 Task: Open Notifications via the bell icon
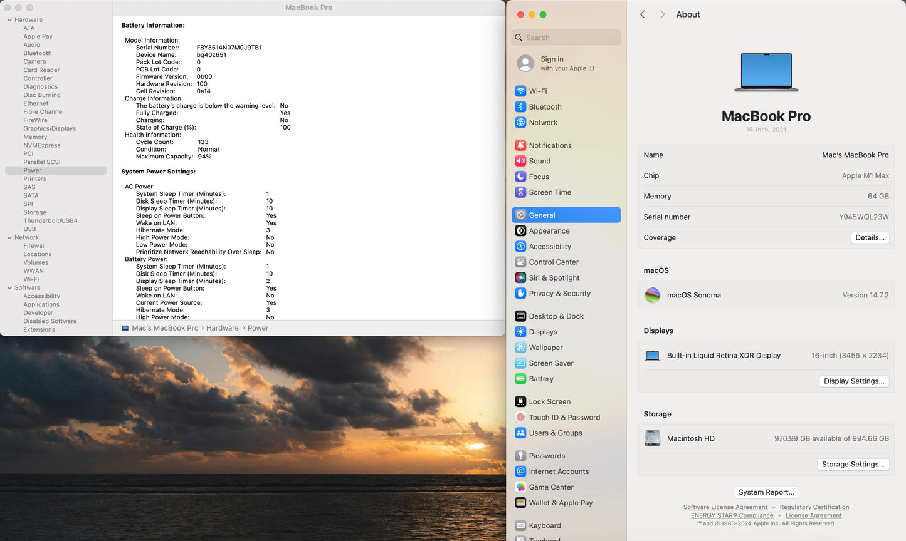click(x=520, y=145)
